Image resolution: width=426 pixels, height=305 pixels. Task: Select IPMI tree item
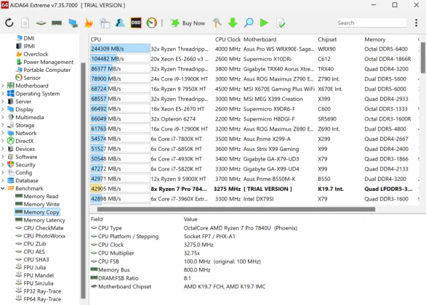coord(29,46)
